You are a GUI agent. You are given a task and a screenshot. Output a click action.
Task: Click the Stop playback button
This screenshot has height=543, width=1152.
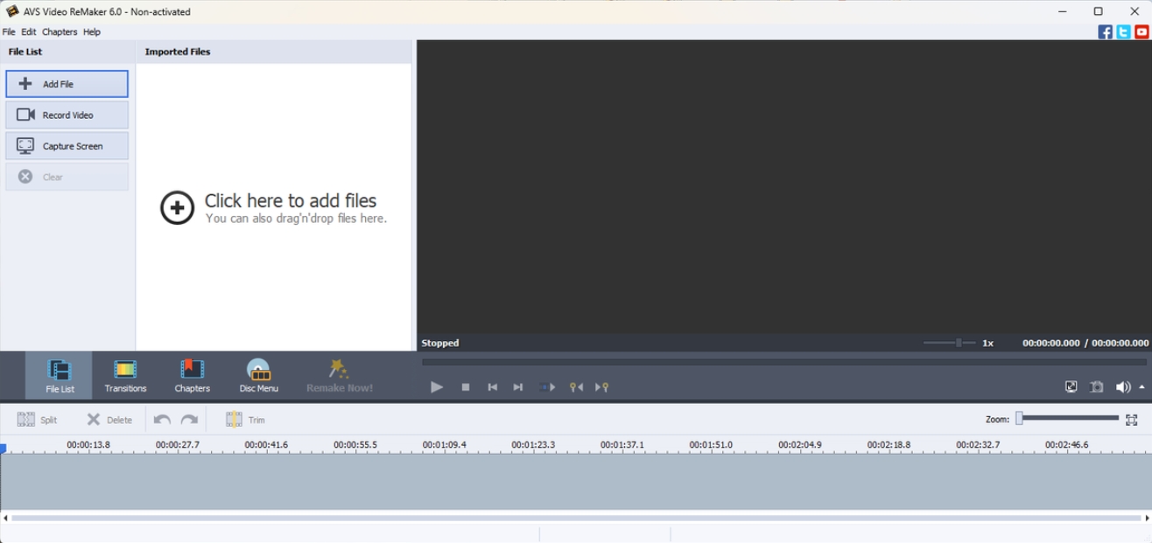click(x=466, y=386)
